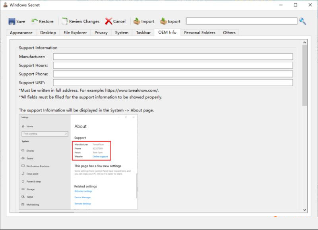The height and width of the screenshot is (230, 318).
Task: Open the File Explorer tab
Action: pos(75,33)
